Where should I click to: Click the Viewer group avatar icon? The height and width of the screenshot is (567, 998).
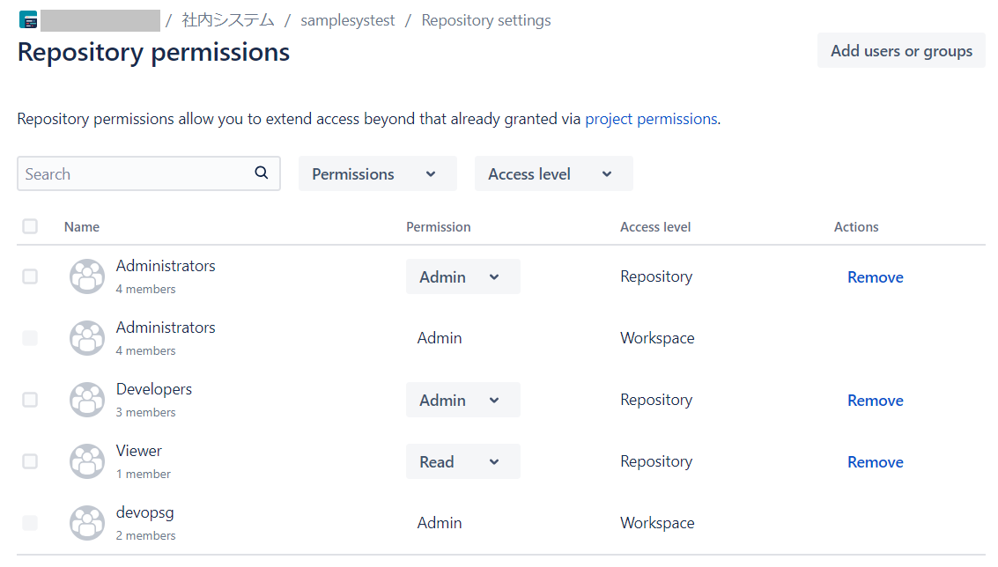[87, 461]
